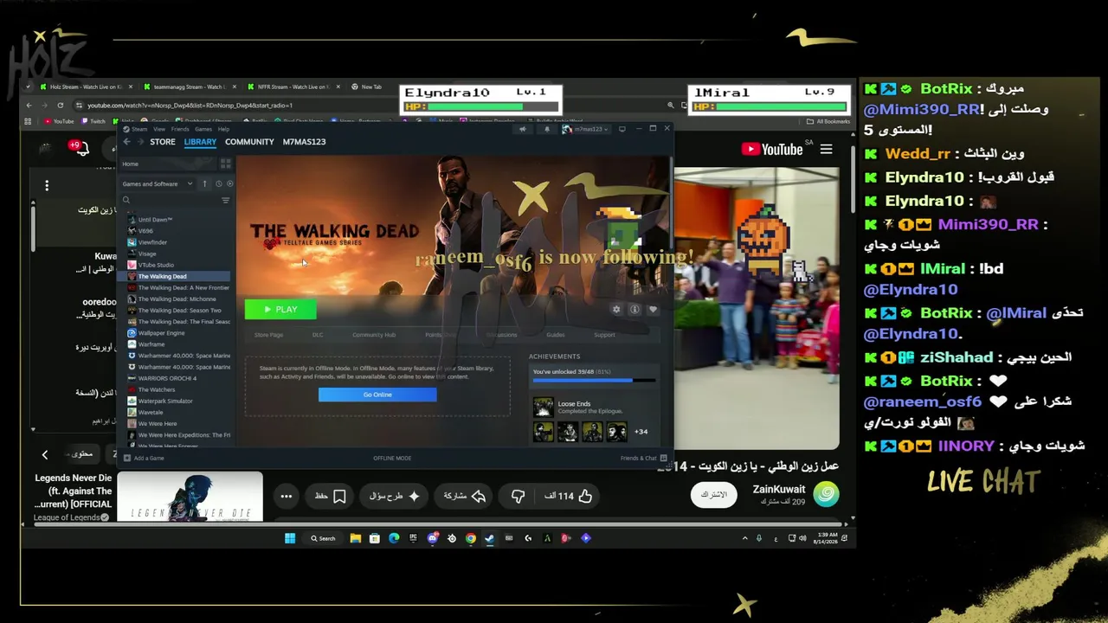
Task: Click the Windows taskbar Search box
Action: pos(323,538)
